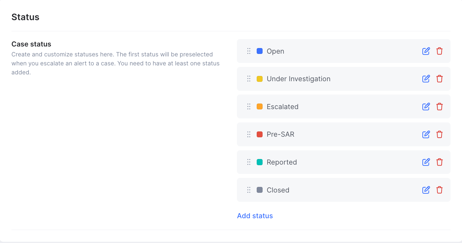Delete the Closed status
Viewport: 462px width, 243px height.
(439, 190)
